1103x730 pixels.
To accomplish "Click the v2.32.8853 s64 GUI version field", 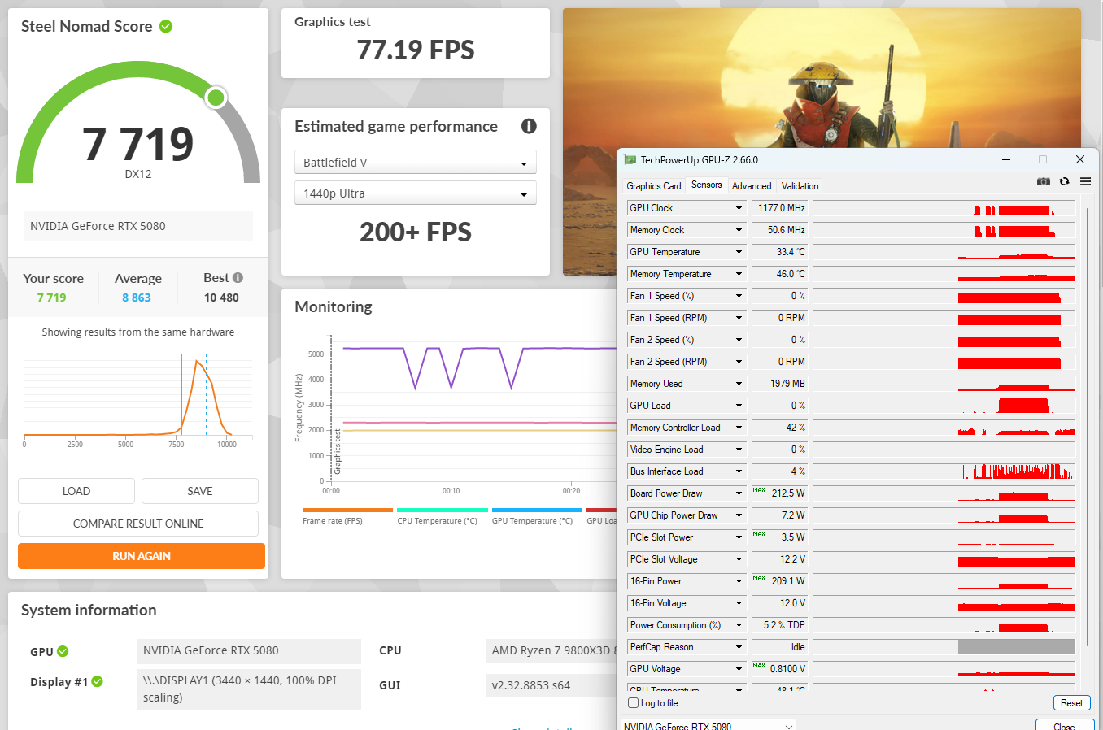I will coord(551,685).
